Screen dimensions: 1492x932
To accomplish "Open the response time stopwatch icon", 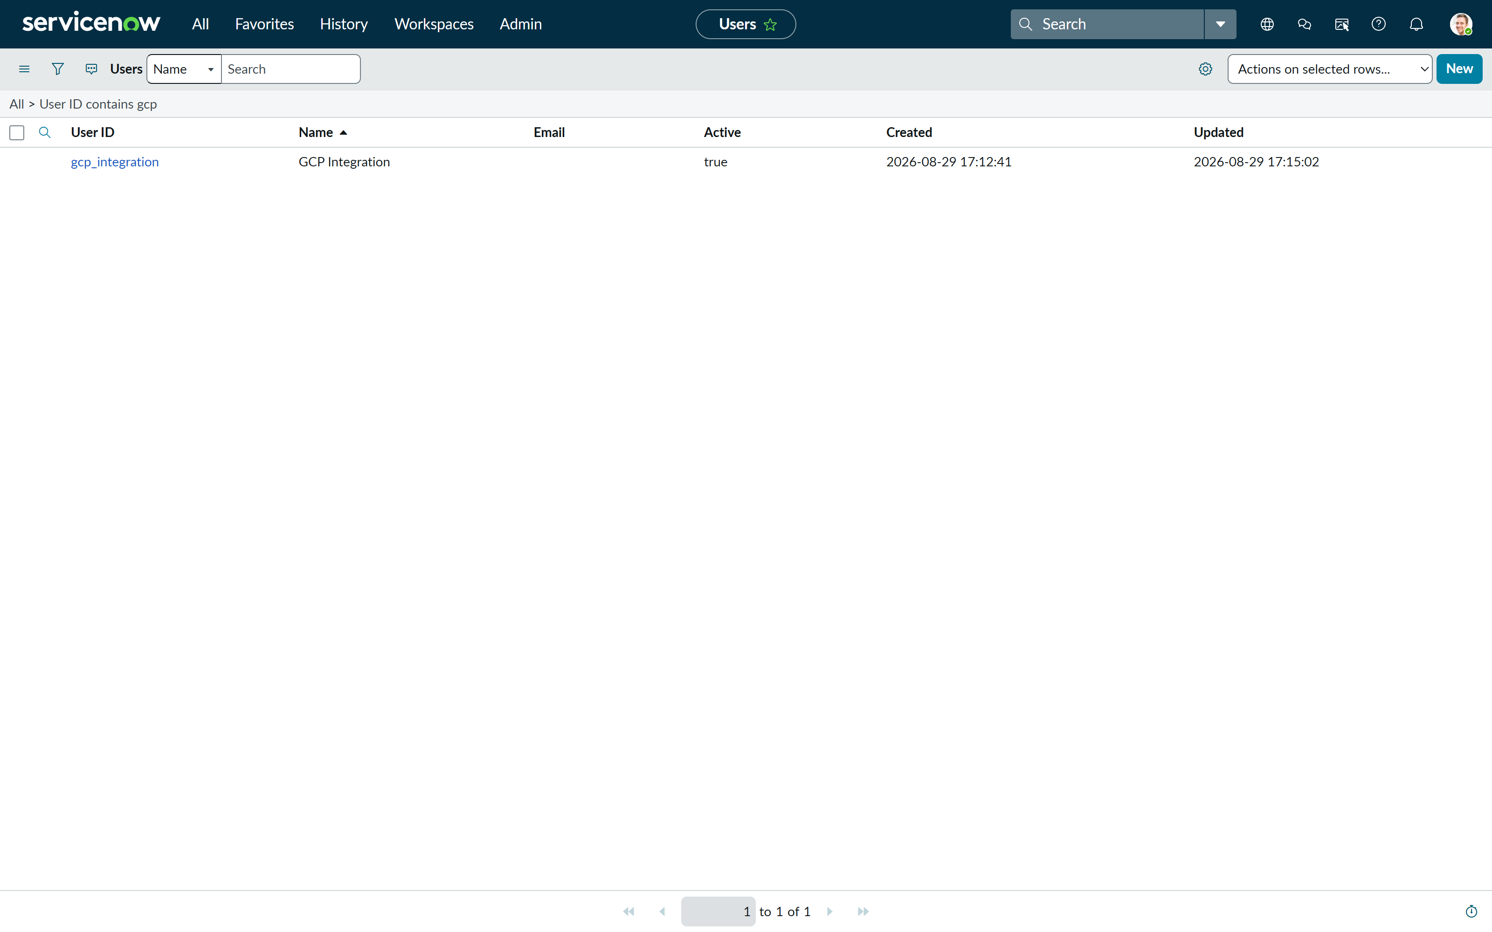I will click(x=1471, y=911).
